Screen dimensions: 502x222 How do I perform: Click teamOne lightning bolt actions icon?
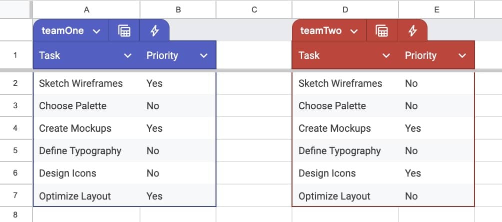click(154, 31)
